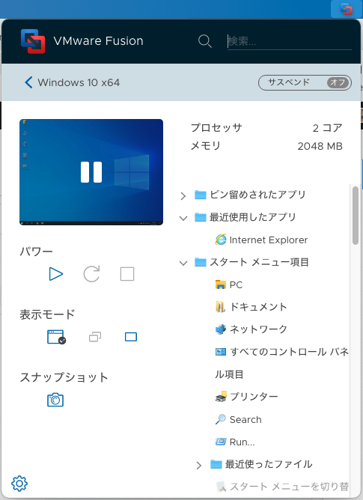The width and height of the screenshot is (363, 500).
Task: Switch to full screen display mode icon
Action: [131, 337]
